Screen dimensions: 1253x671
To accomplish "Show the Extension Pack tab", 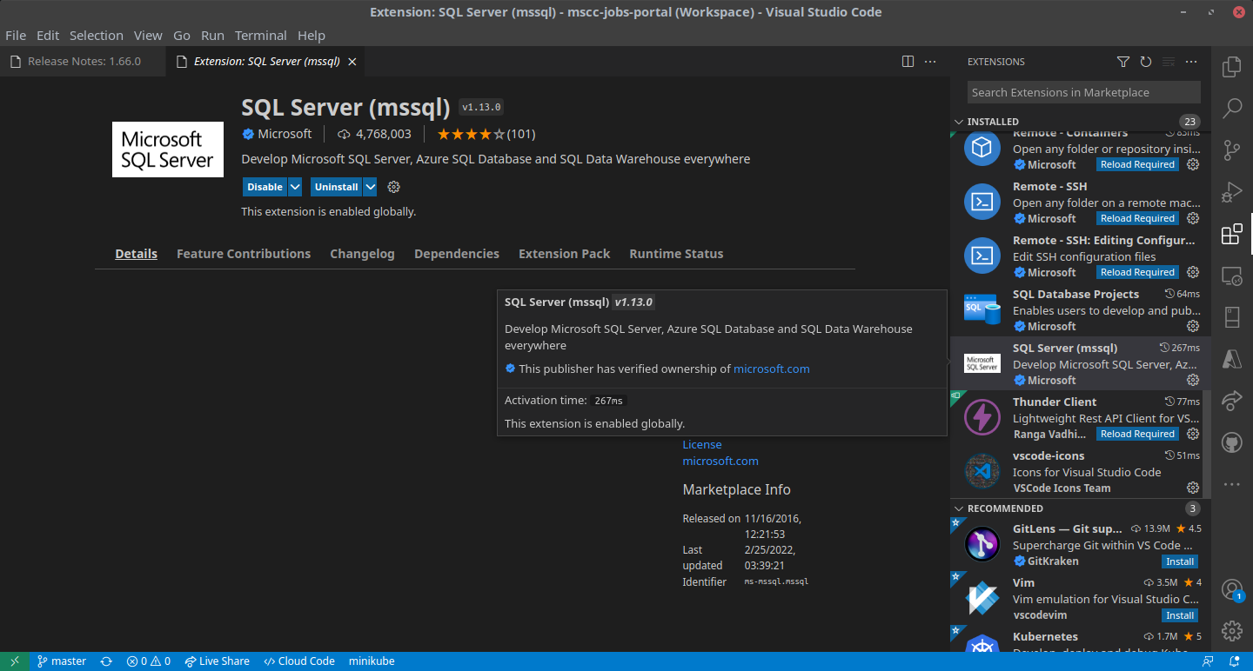I will [x=564, y=254].
